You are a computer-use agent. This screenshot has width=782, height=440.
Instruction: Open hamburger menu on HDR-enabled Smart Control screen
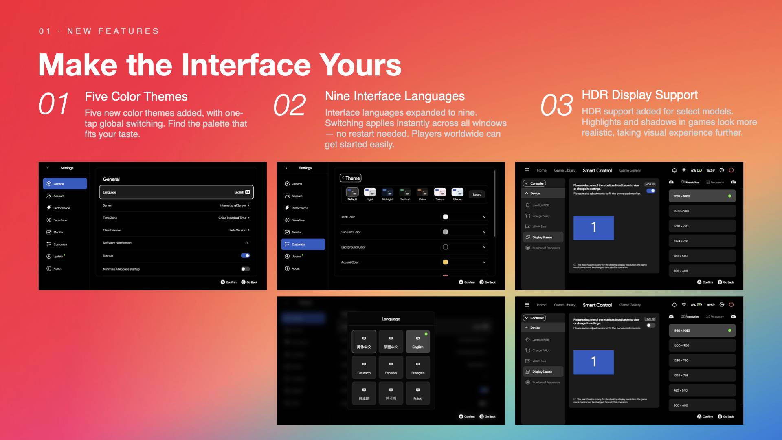pyautogui.click(x=527, y=170)
